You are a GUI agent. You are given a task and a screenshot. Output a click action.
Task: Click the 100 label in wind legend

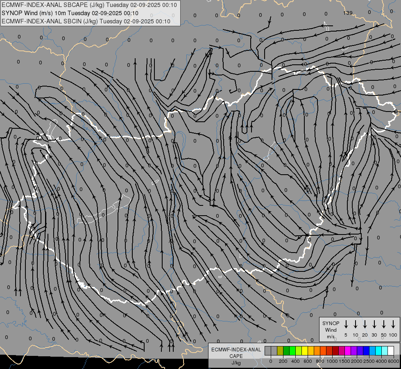point(393,335)
